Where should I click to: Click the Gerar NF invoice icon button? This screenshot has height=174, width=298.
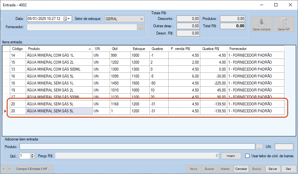(x=284, y=24)
